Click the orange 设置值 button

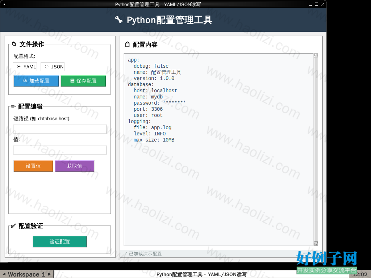click(33, 166)
